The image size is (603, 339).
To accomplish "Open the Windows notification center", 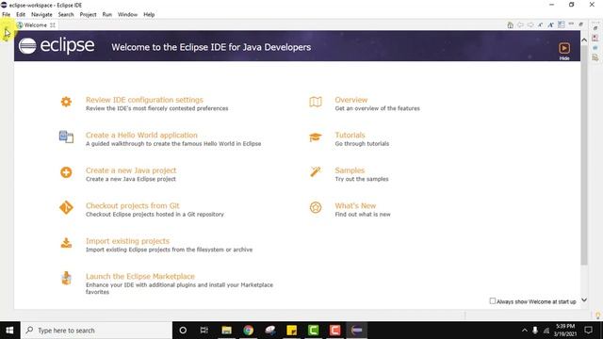I will pos(588,331).
